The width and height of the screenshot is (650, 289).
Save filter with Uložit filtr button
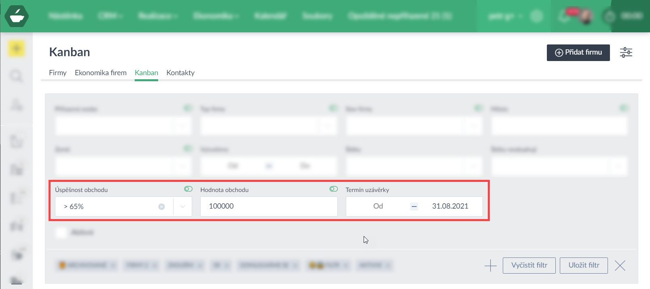tap(583, 266)
